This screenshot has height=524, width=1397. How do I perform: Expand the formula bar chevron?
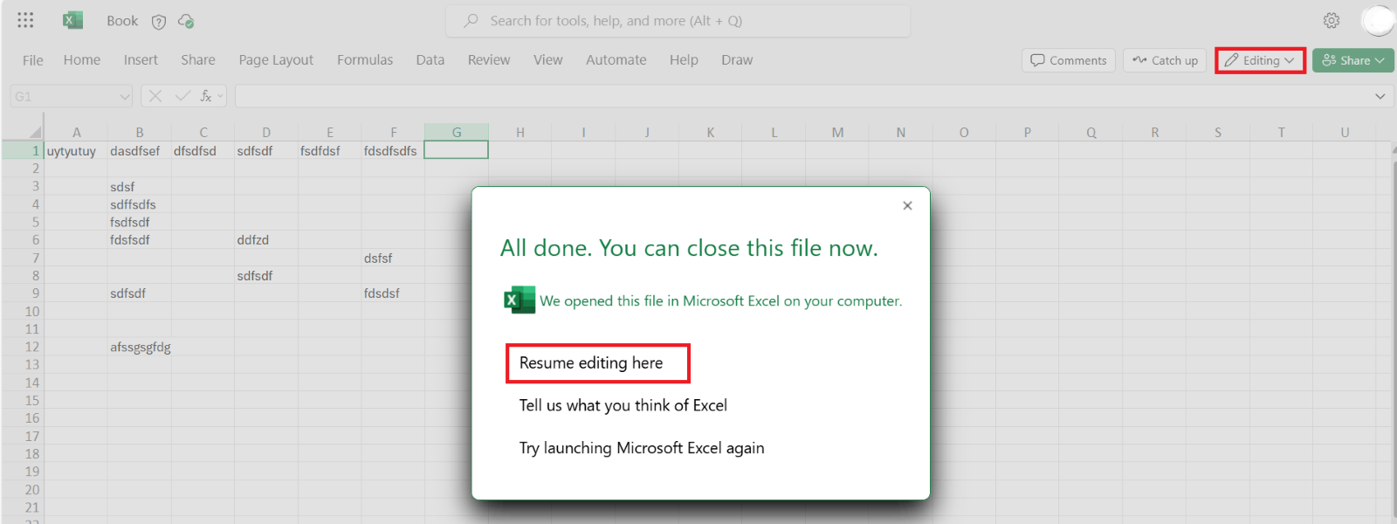point(1380,96)
